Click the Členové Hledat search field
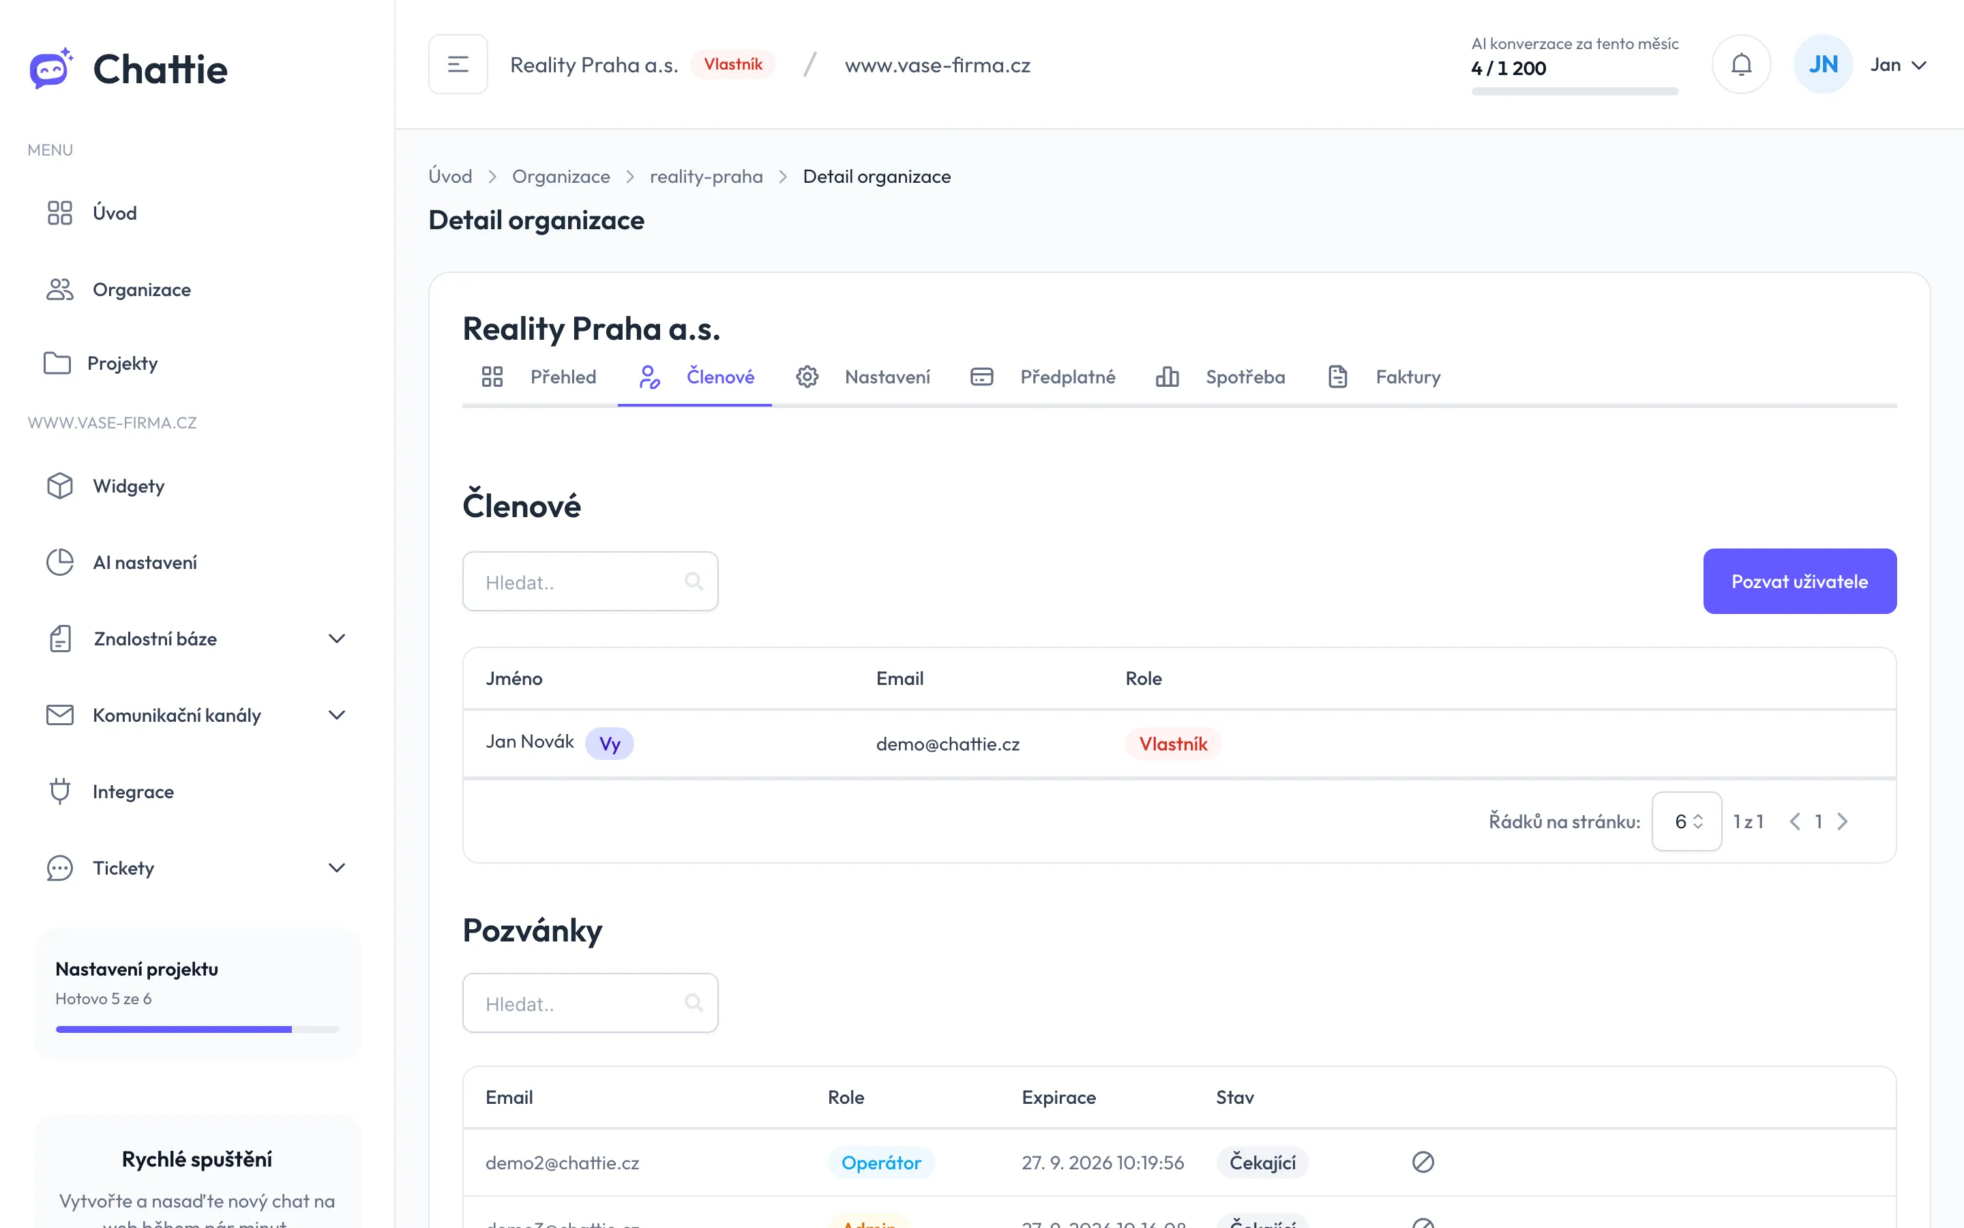 (x=590, y=581)
